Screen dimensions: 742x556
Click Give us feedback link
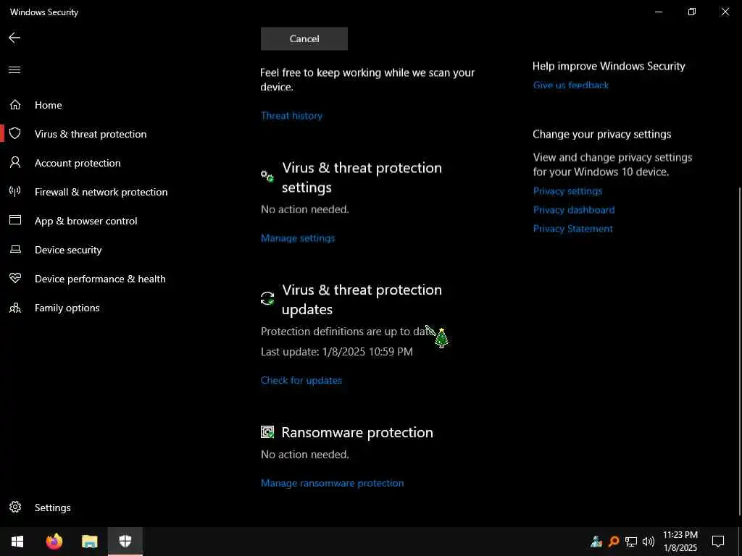pos(571,85)
